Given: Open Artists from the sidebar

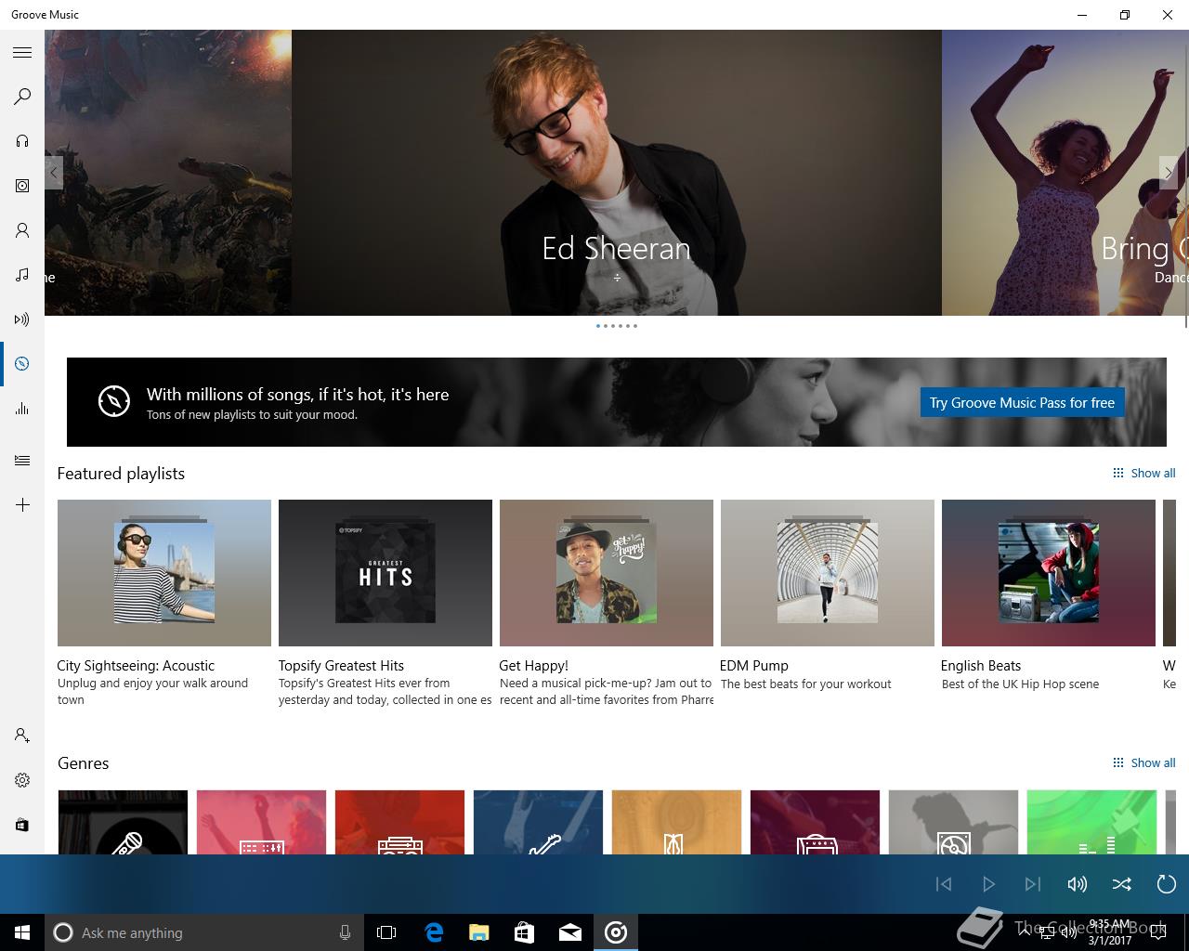Looking at the screenshot, I should [22, 230].
